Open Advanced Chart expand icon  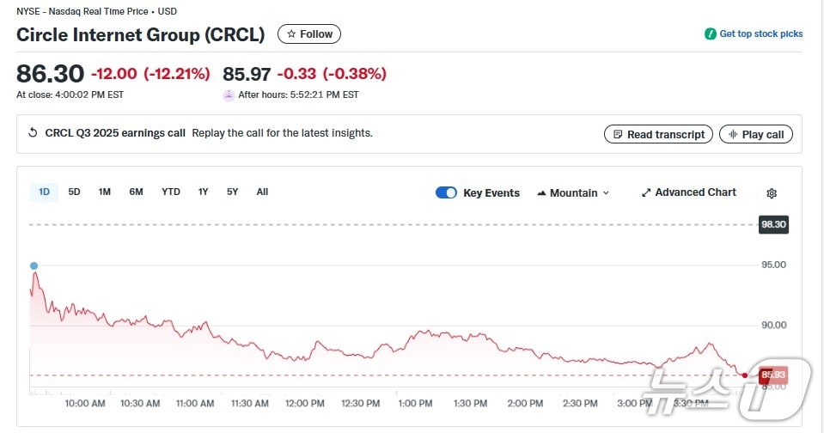[646, 192]
